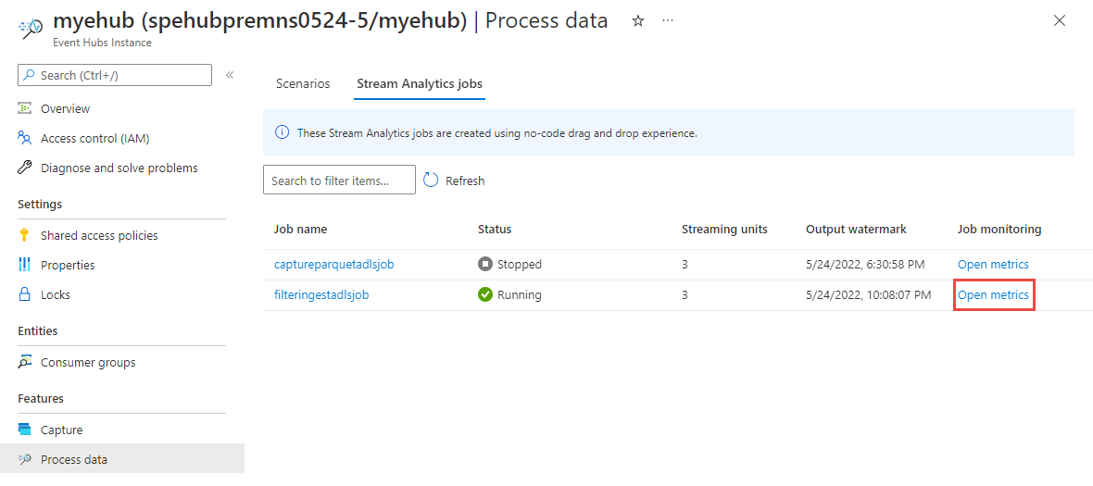Click the Overview icon in the sidebar

point(25,108)
